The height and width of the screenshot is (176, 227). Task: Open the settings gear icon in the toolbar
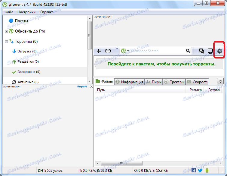click(x=219, y=51)
